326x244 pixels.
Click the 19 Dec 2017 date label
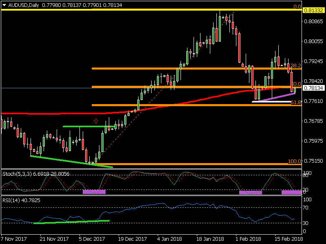(133, 238)
